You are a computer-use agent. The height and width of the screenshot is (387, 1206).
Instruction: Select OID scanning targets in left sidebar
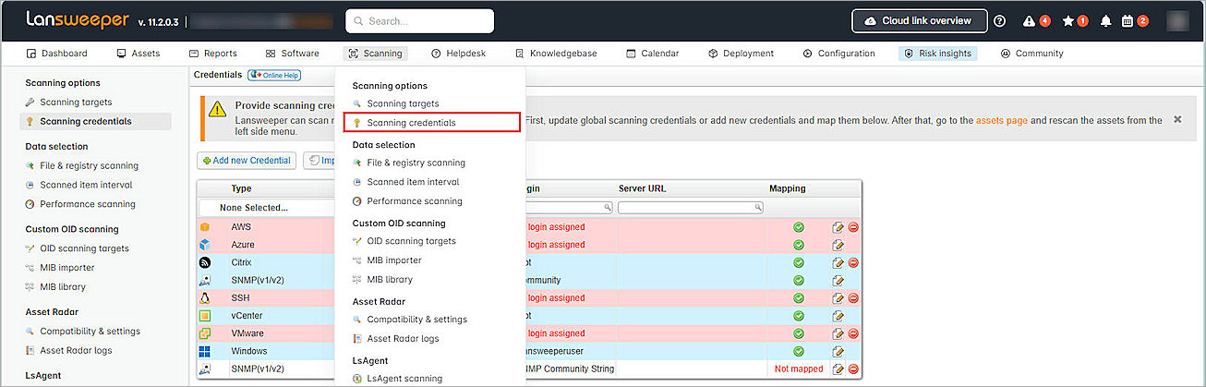[84, 248]
